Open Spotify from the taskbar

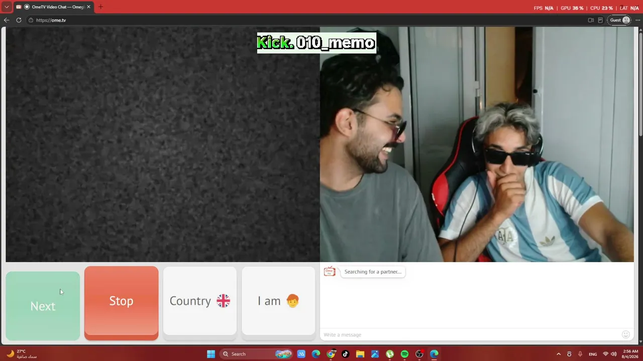(404, 354)
